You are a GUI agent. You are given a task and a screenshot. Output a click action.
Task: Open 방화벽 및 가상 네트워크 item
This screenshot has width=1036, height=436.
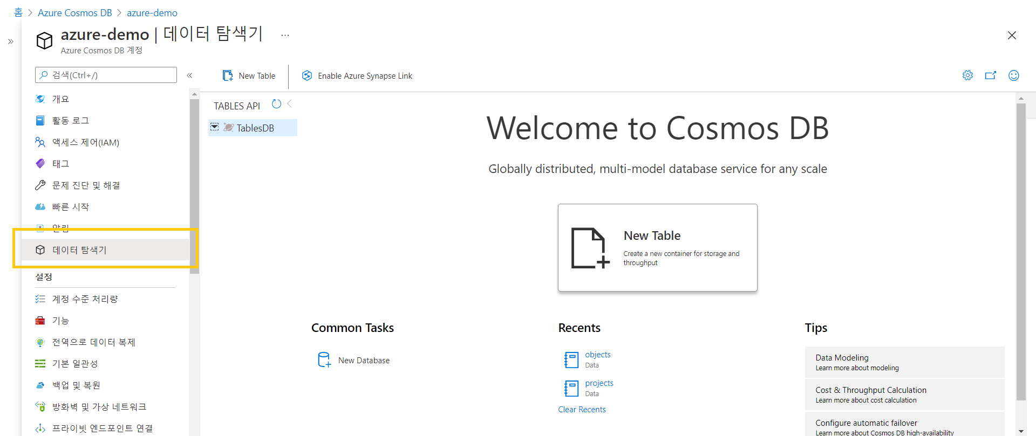[x=105, y=407]
